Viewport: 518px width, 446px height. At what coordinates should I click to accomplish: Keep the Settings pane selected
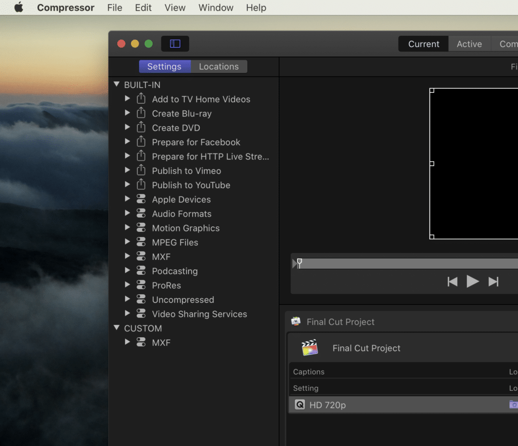click(x=165, y=66)
